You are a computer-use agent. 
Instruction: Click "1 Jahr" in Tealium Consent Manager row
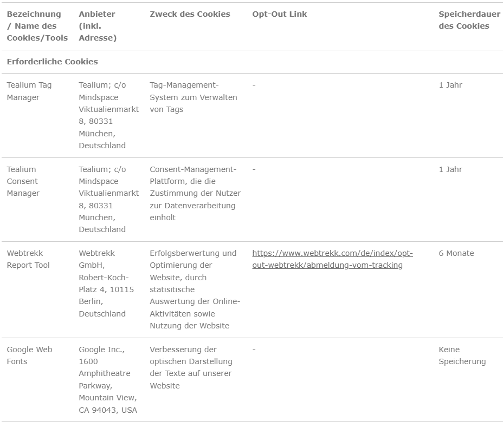click(x=450, y=169)
